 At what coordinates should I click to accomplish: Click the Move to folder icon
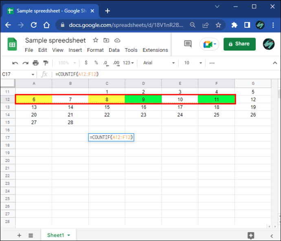pyautogui.click(x=106, y=40)
